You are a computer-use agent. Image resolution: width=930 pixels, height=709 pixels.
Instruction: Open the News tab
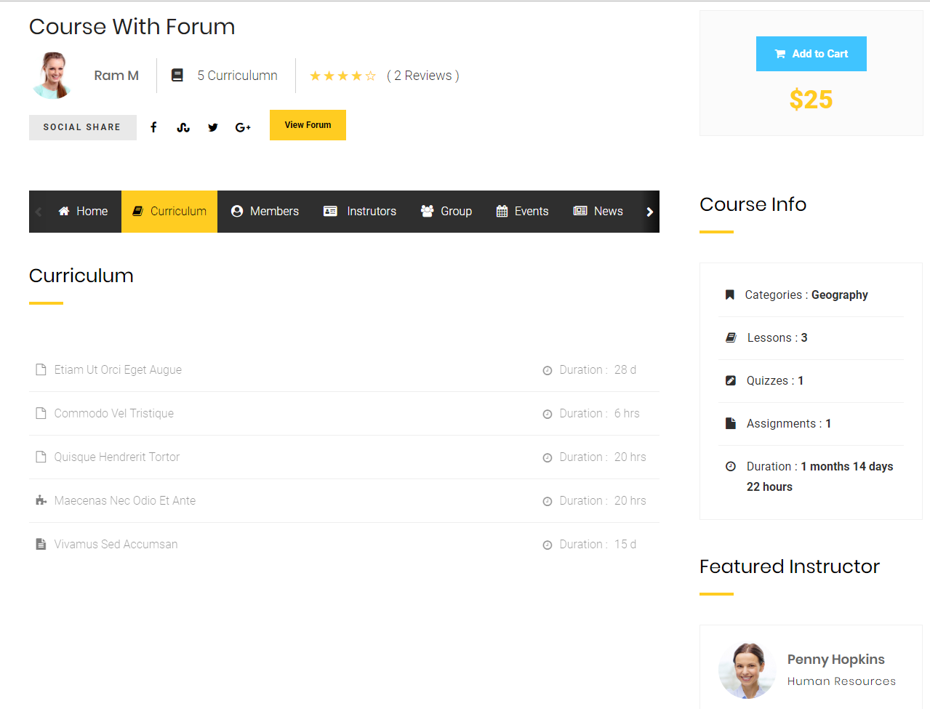(x=598, y=212)
